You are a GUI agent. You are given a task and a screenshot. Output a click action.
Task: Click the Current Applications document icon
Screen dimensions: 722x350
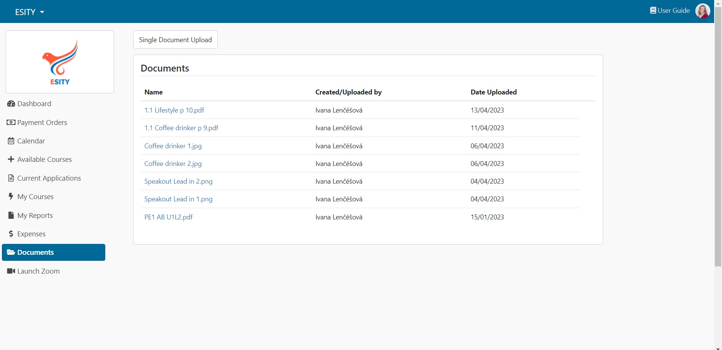click(x=11, y=178)
